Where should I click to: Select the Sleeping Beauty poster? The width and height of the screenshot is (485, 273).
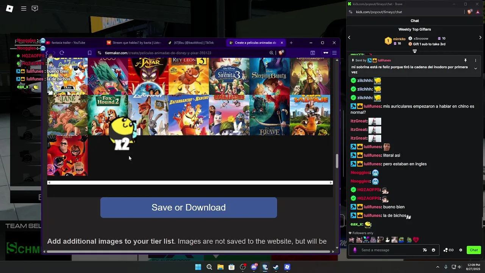point(269,76)
